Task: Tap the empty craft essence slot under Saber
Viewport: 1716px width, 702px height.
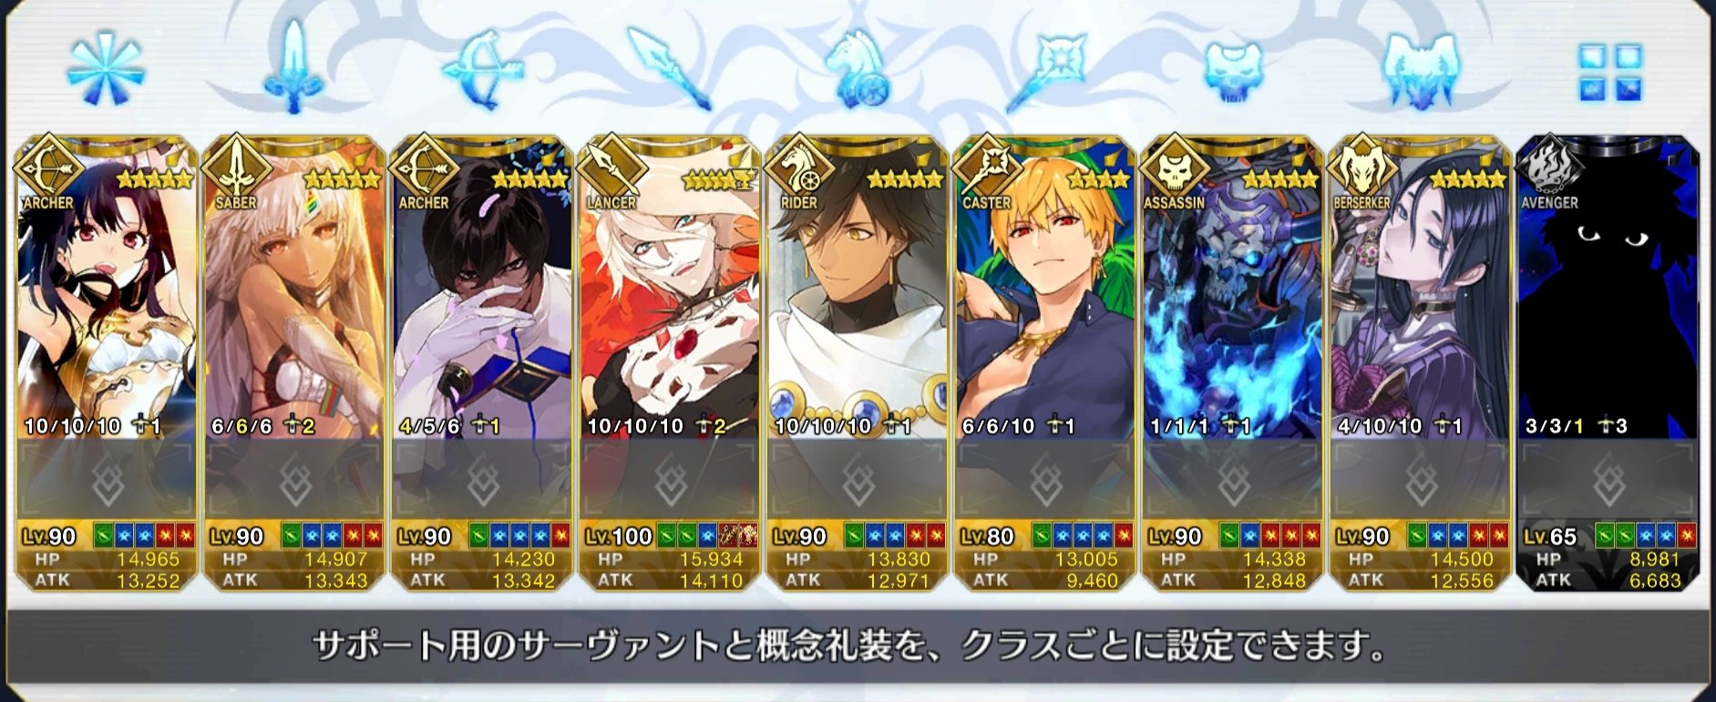Action: 294,480
